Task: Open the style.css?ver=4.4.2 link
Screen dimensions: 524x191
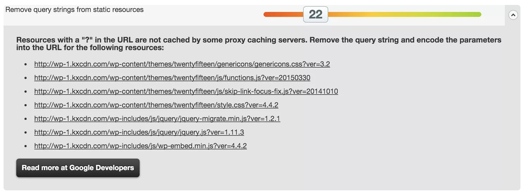Action: [156, 105]
